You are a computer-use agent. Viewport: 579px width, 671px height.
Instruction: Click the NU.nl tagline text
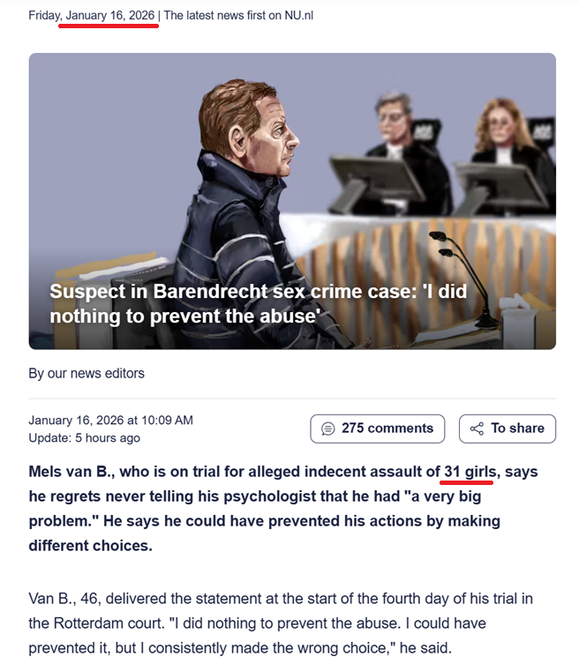click(238, 15)
